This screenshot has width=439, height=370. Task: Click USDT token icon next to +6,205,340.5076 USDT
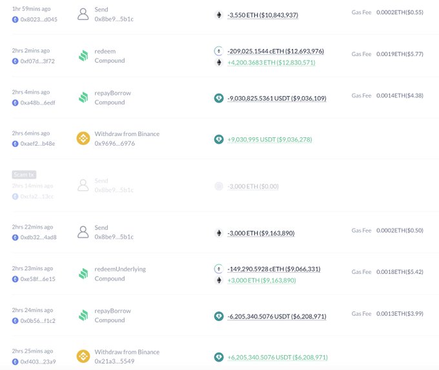[x=219, y=357]
